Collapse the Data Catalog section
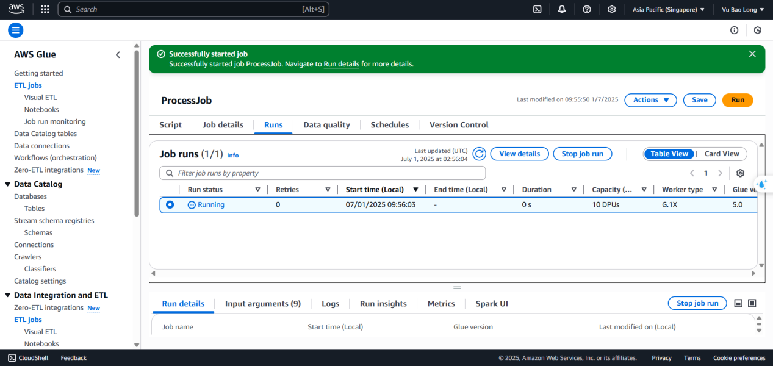773x366 pixels. click(8, 184)
